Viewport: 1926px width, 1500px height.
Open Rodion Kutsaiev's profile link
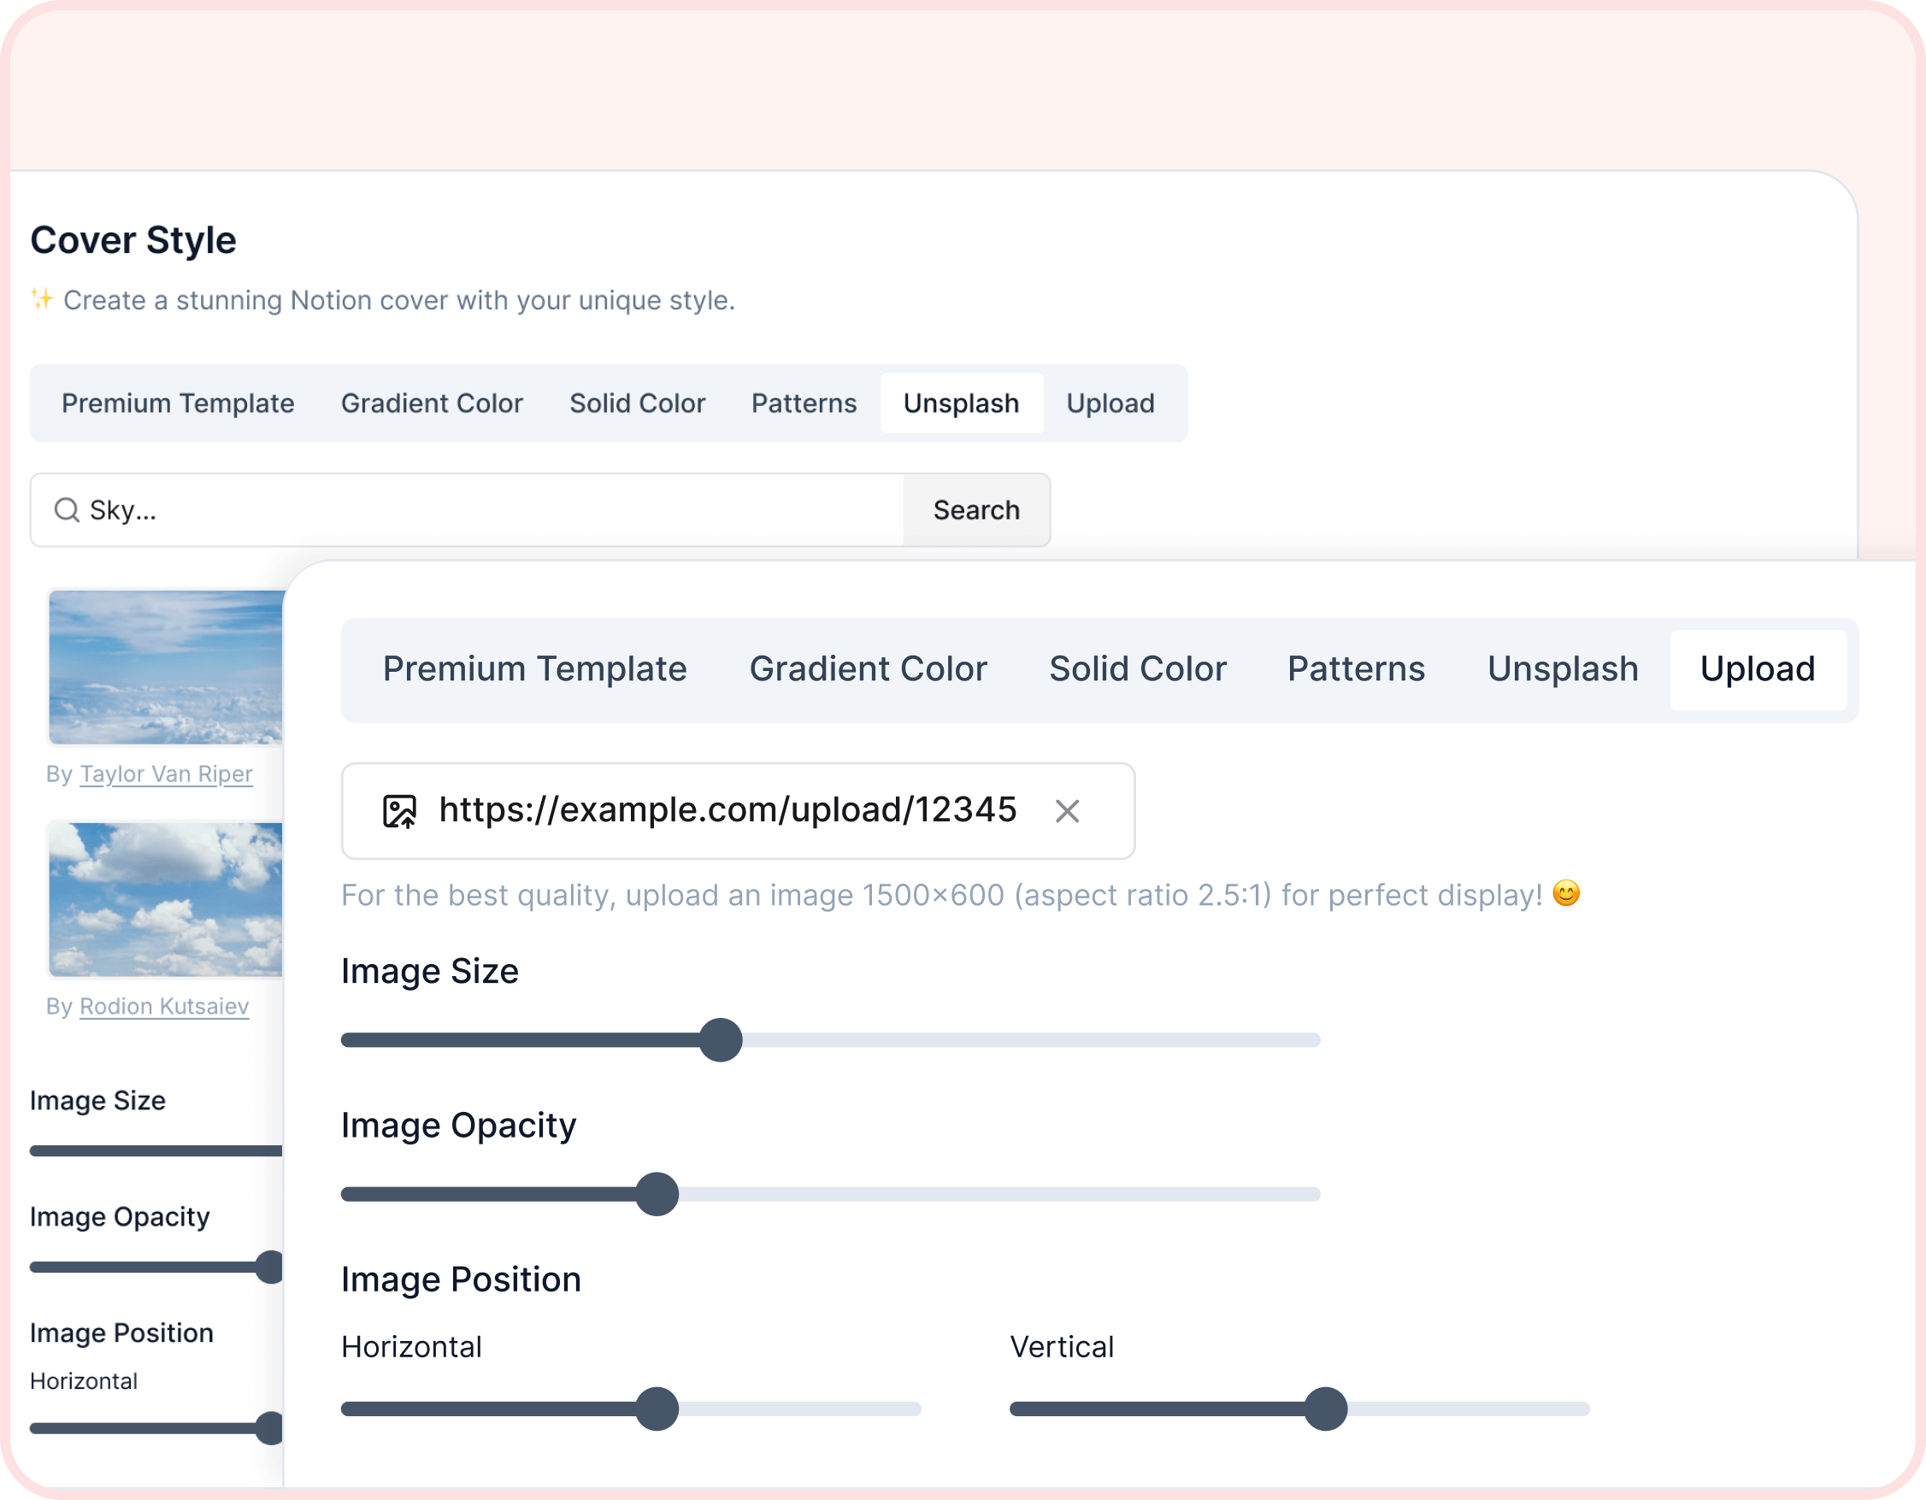[163, 1006]
